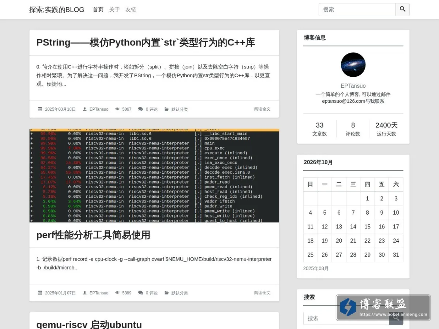Click folder category icon in PString post

click(166, 109)
